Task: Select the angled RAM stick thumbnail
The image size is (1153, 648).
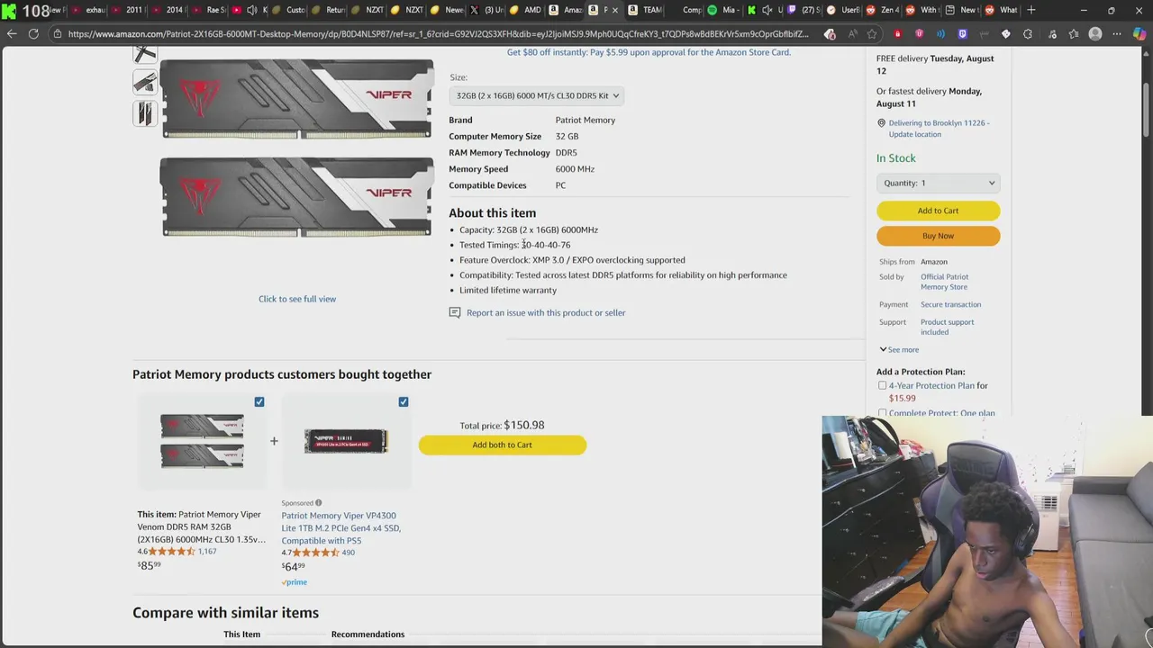Action: (x=145, y=84)
